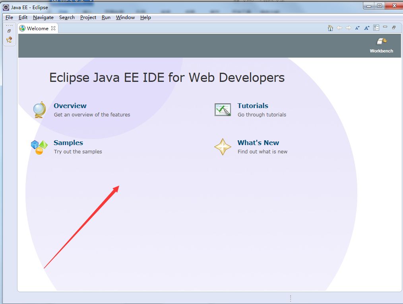
Task: Select the reduce text size icon
Action: pyautogui.click(x=357, y=28)
